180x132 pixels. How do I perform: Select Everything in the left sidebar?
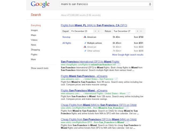[x=36, y=25]
